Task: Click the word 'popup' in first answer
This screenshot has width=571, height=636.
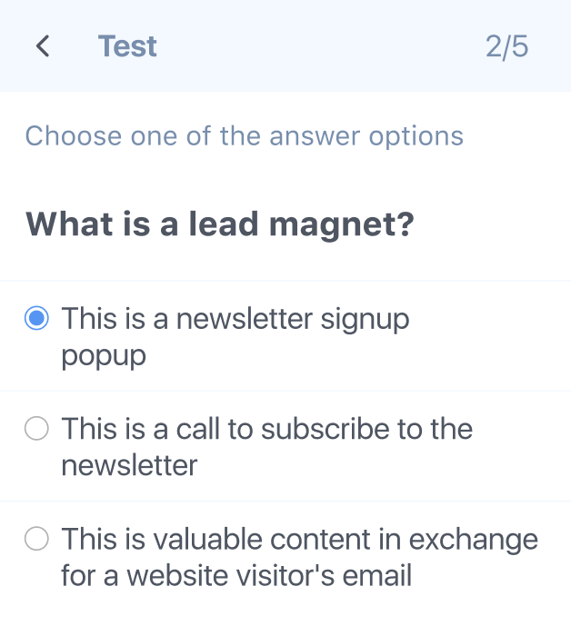Action: [x=104, y=357]
